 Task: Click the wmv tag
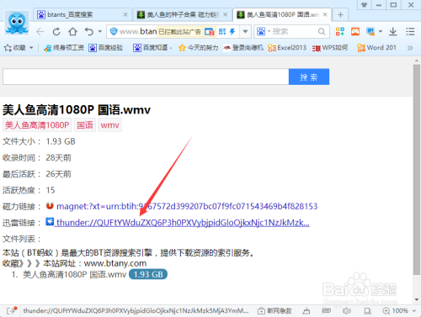[x=109, y=125]
